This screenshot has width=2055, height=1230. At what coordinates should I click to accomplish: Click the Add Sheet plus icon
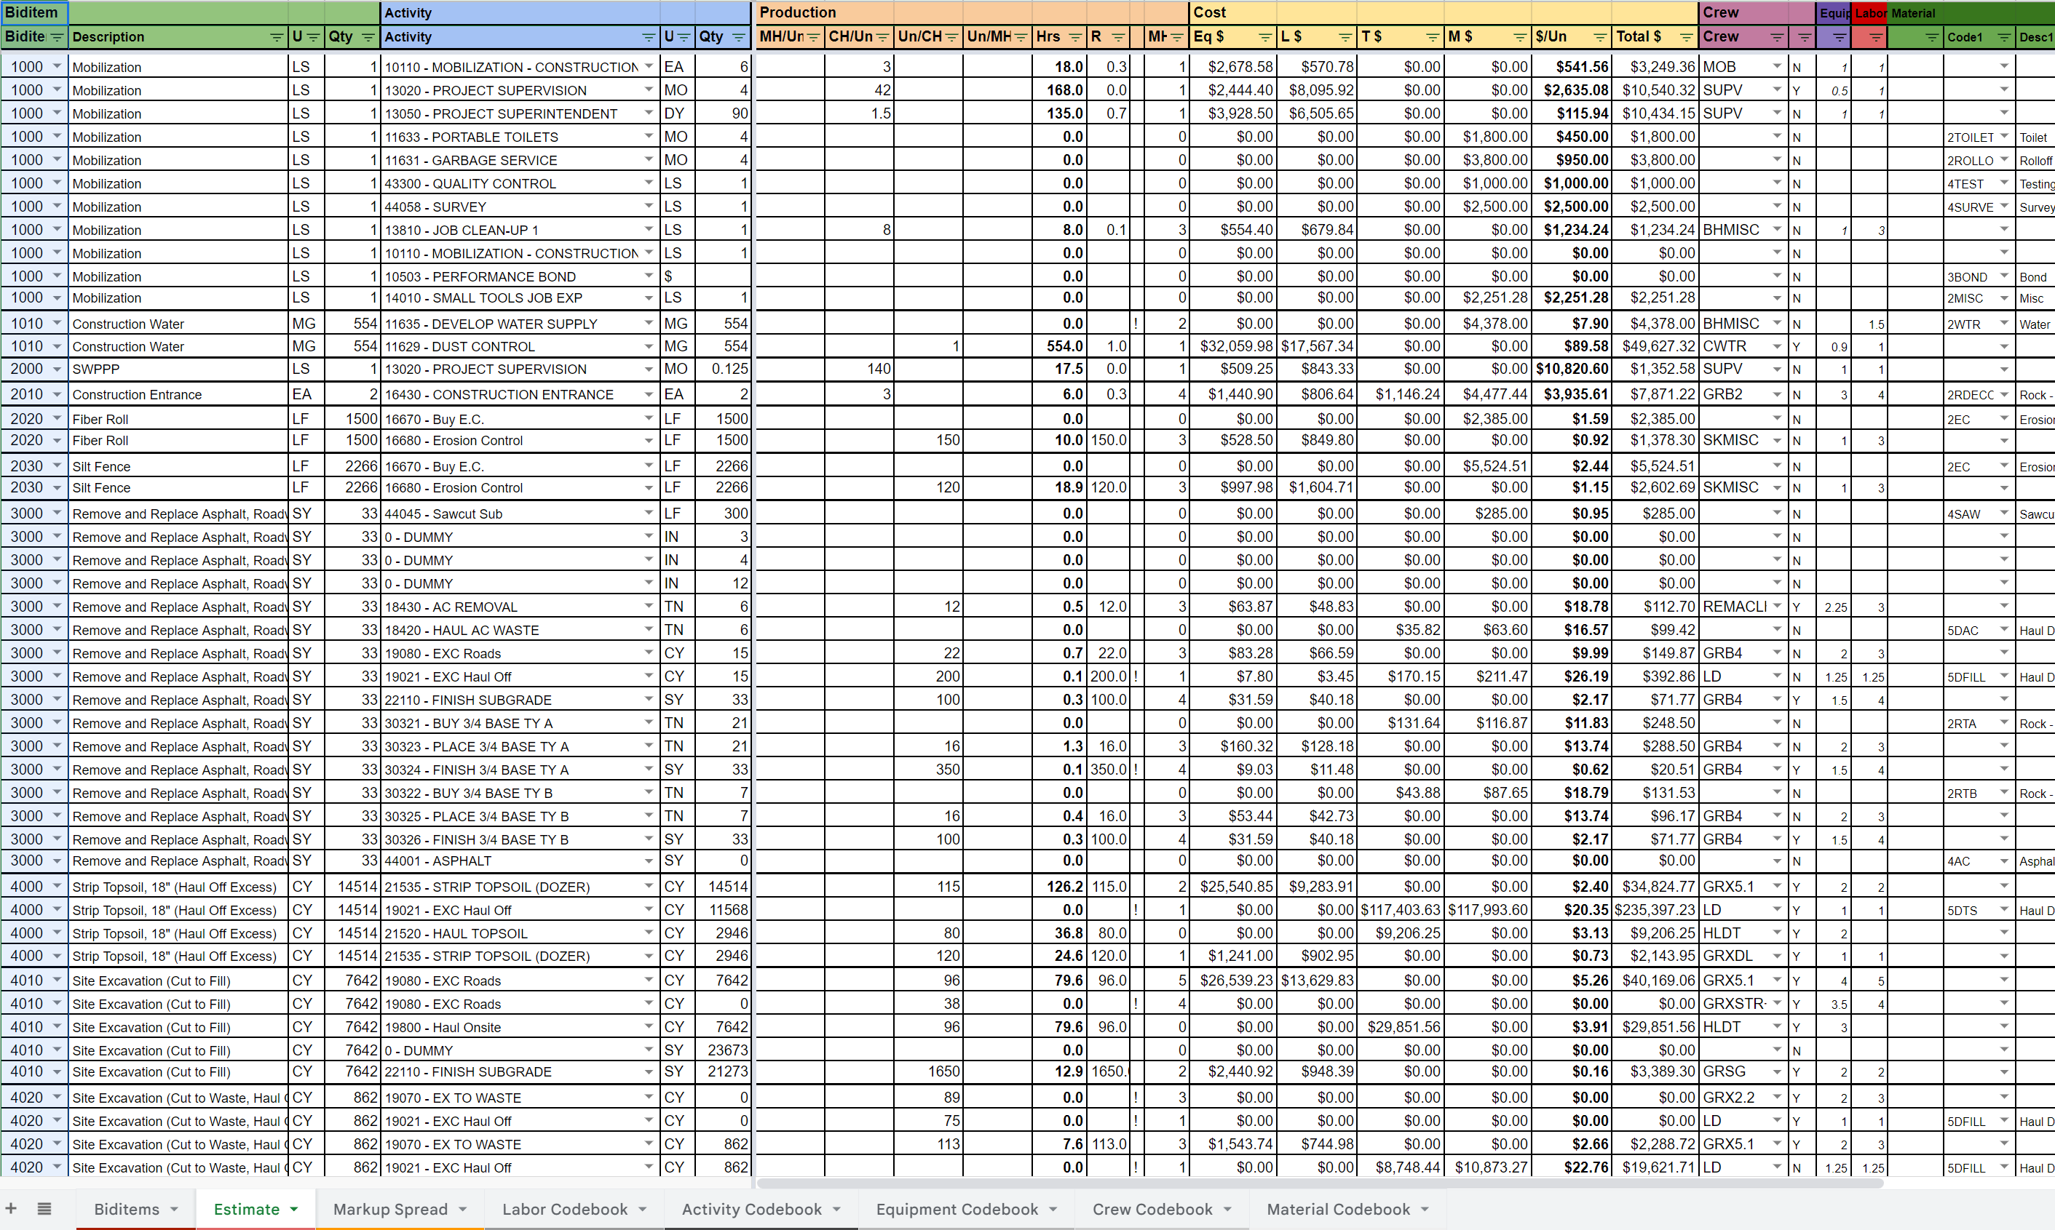click(12, 1208)
